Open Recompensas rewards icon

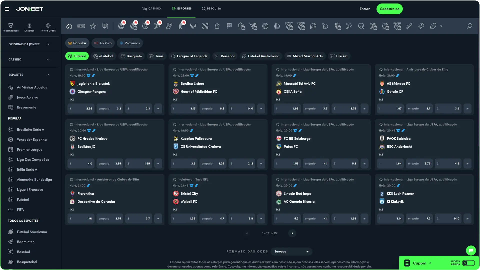pyautogui.click(x=10, y=27)
